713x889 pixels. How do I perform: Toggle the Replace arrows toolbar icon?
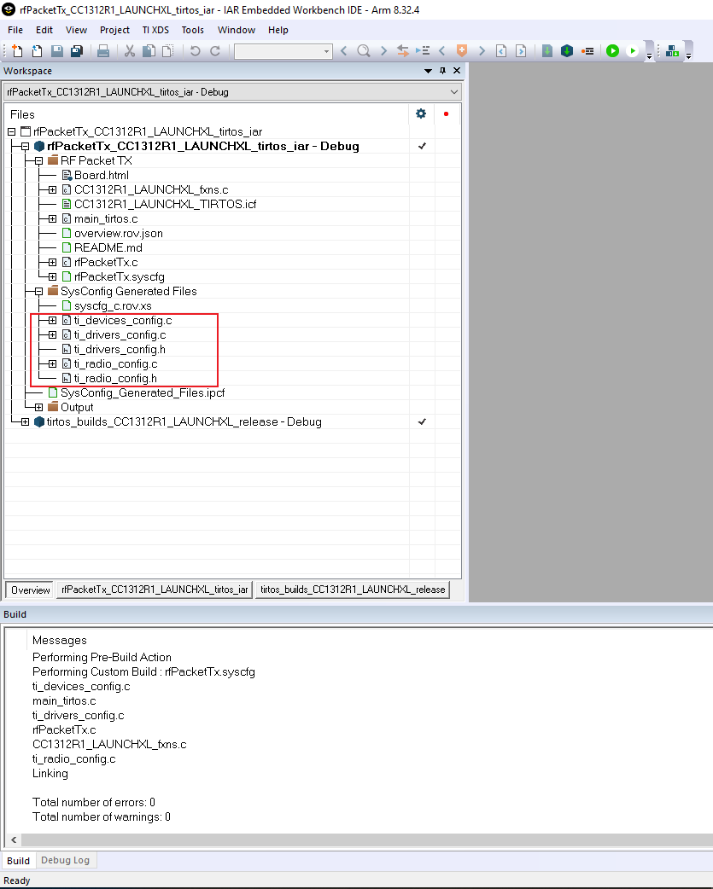(x=401, y=50)
